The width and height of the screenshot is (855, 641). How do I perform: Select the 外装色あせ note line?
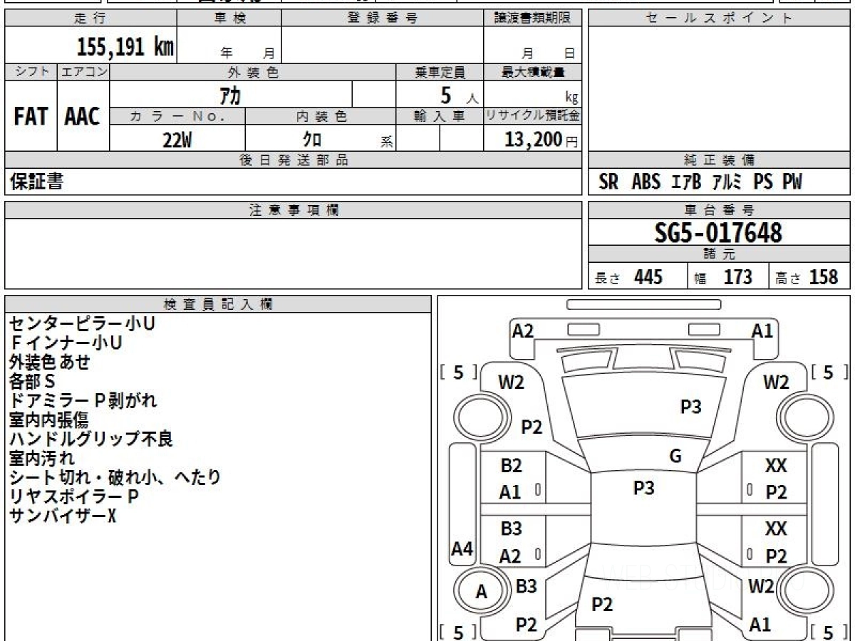(x=50, y=362)
